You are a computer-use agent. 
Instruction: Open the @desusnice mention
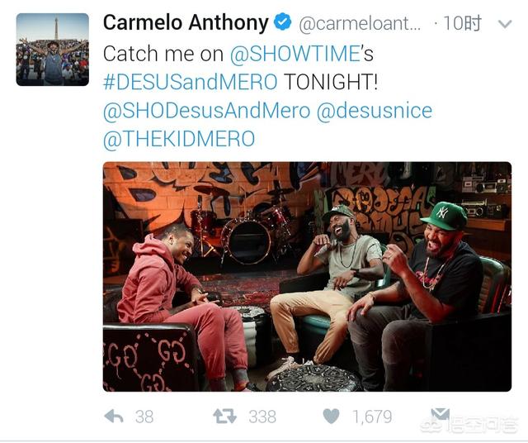click(x=375, y=111)
